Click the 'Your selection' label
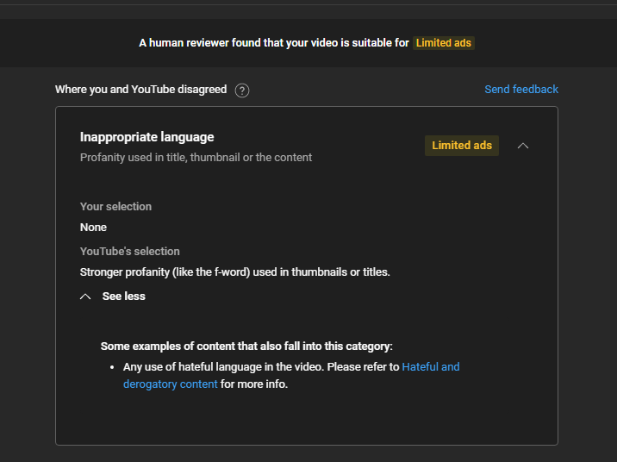The image size is (617, 462). coord(115,207)
